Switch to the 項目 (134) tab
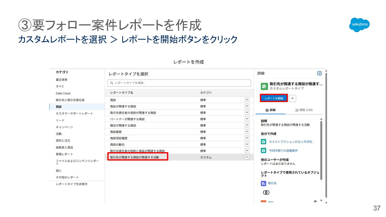The image size is (386, 217). [304, 110]
